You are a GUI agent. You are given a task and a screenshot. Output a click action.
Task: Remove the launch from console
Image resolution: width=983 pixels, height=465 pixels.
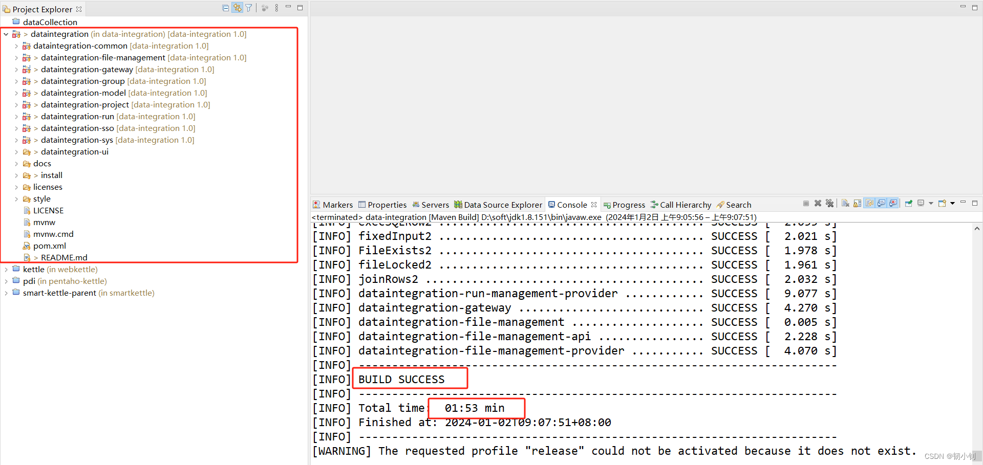pyautogui.click(x=818, y=204)
